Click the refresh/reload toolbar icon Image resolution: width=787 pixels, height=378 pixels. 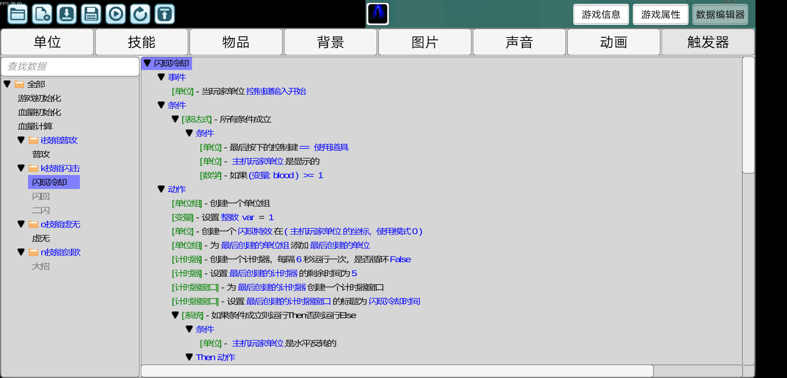click(x=140, y=14)
